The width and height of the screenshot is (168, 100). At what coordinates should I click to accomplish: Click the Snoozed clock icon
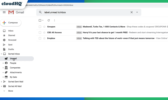[4, 40]
